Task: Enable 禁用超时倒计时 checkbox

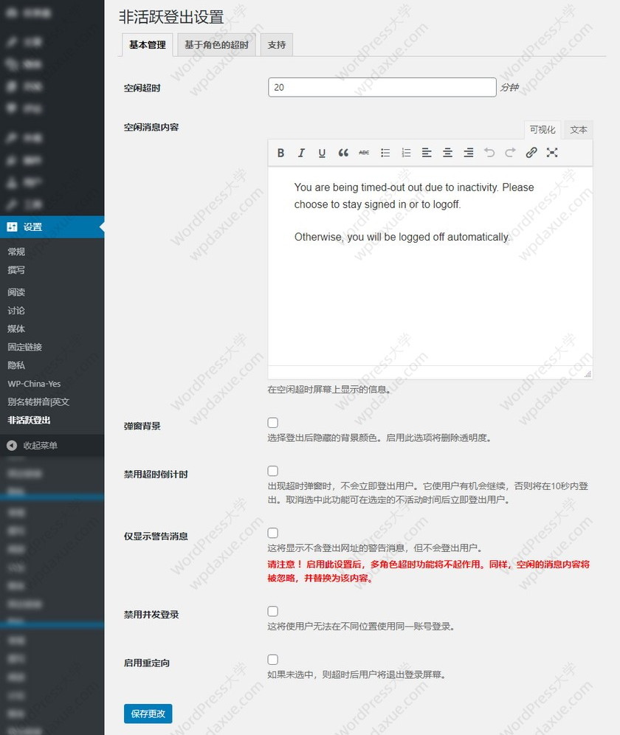Action: [x=273, y=471]
